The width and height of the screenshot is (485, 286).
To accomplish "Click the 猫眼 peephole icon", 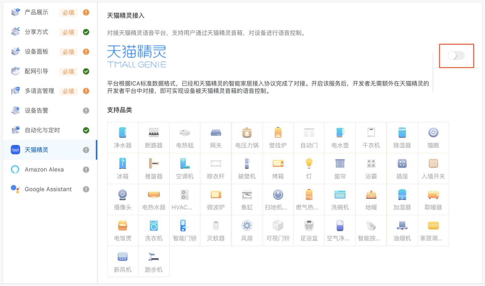I will click(433, 133).
